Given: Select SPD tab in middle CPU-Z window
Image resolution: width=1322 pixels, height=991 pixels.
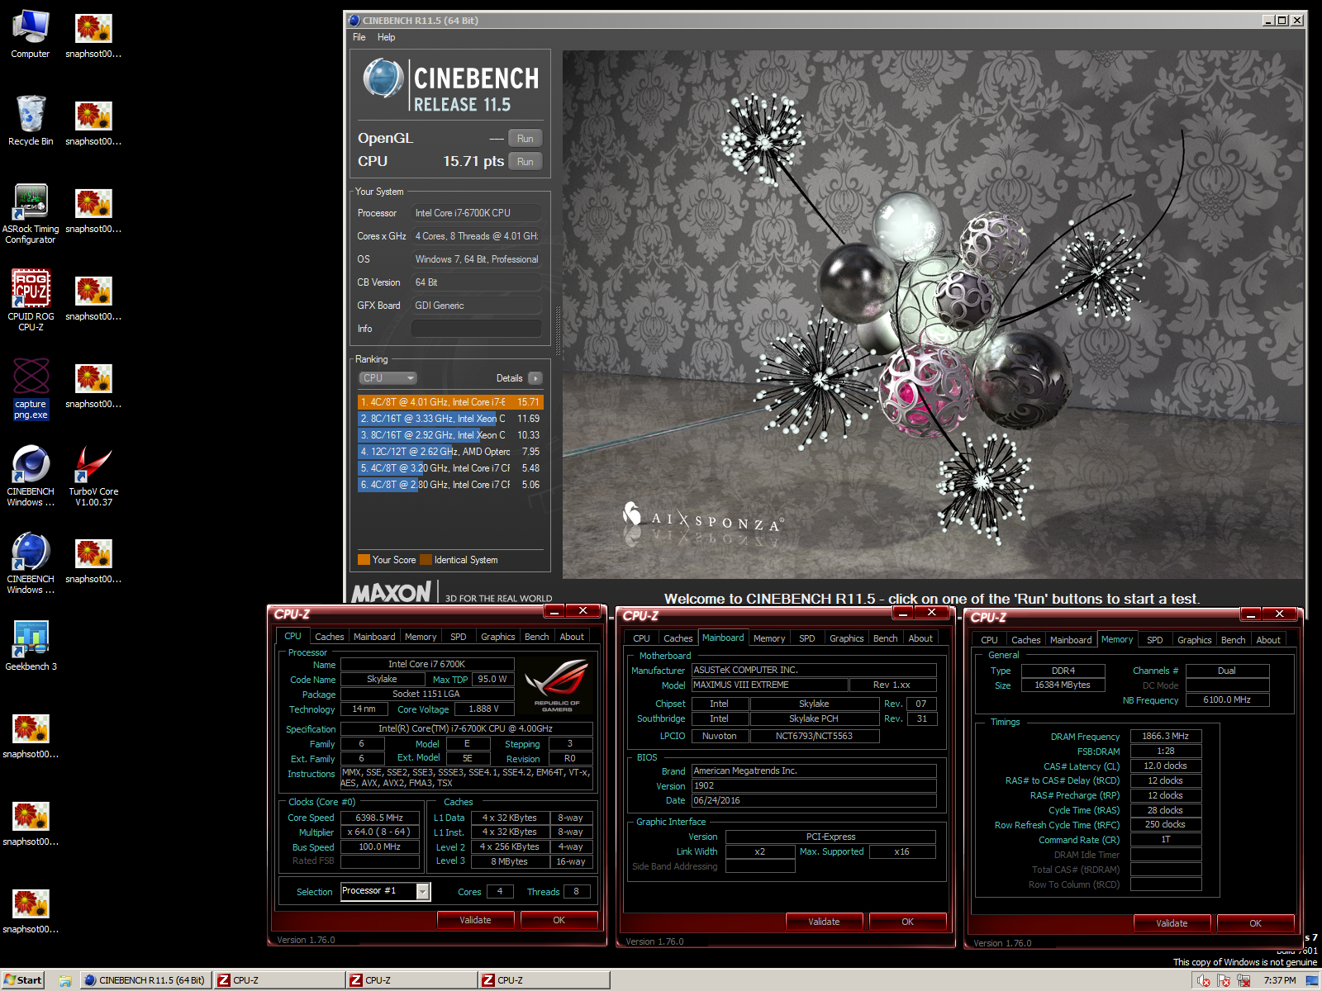Looking at the screenshot, I should tap(807, 638).
